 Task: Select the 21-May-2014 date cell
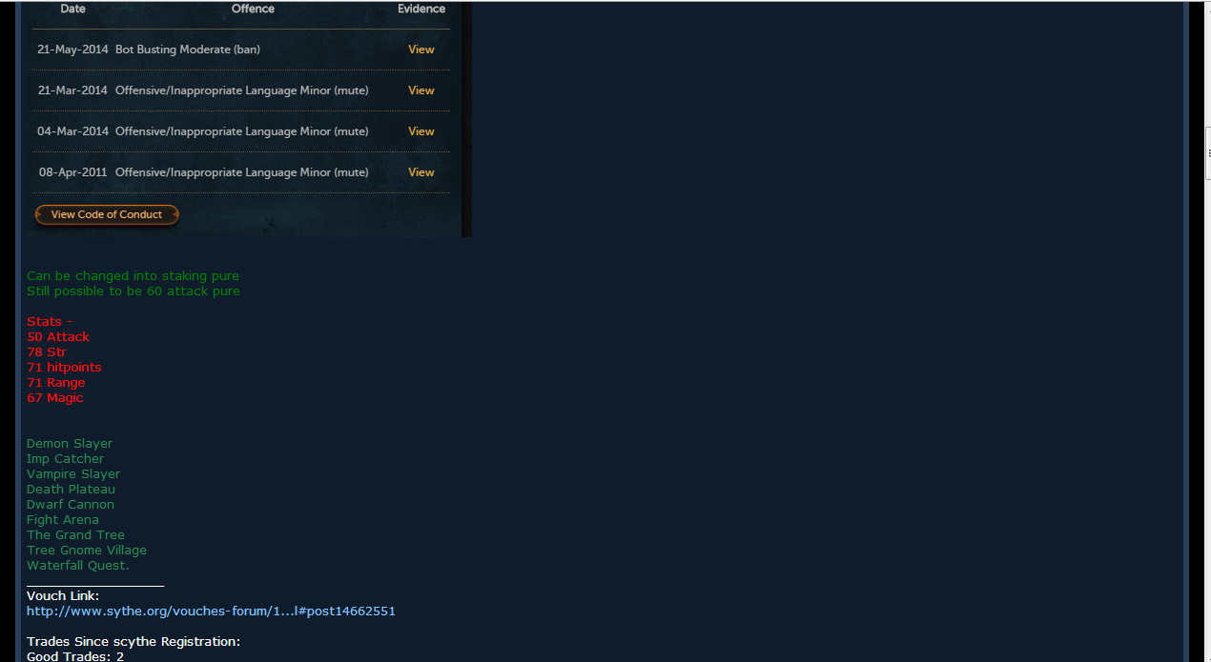72,50
